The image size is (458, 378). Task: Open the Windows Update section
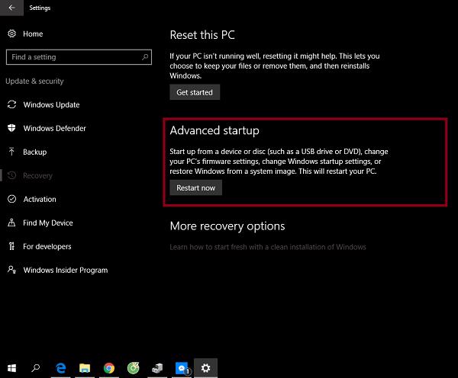[51, 105]
